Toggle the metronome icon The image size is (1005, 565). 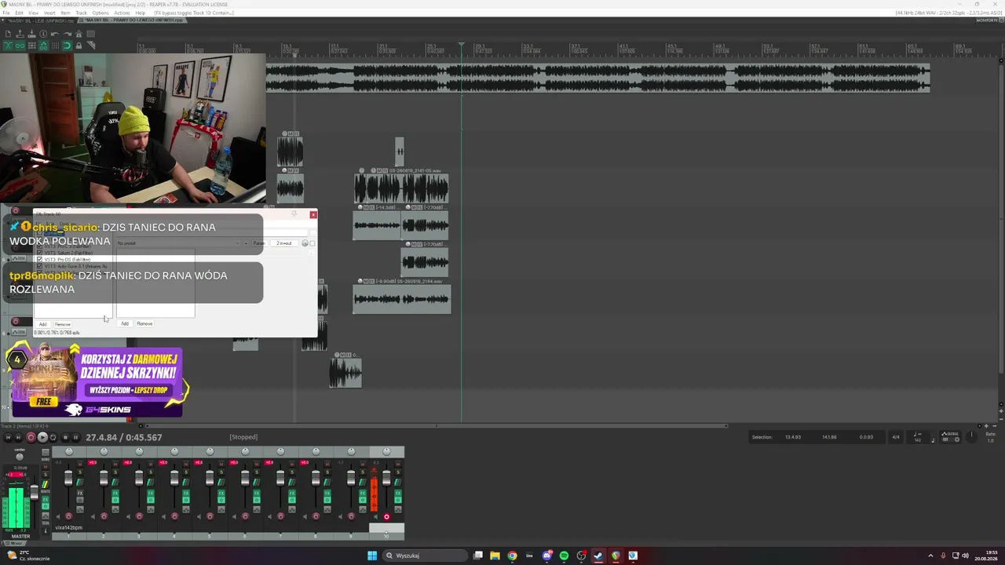[x=79, y=34]
